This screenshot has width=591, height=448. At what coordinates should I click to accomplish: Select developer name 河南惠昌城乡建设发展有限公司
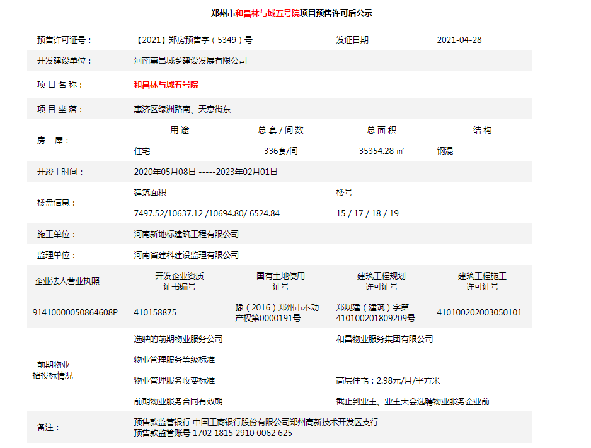tap(190, 61)
